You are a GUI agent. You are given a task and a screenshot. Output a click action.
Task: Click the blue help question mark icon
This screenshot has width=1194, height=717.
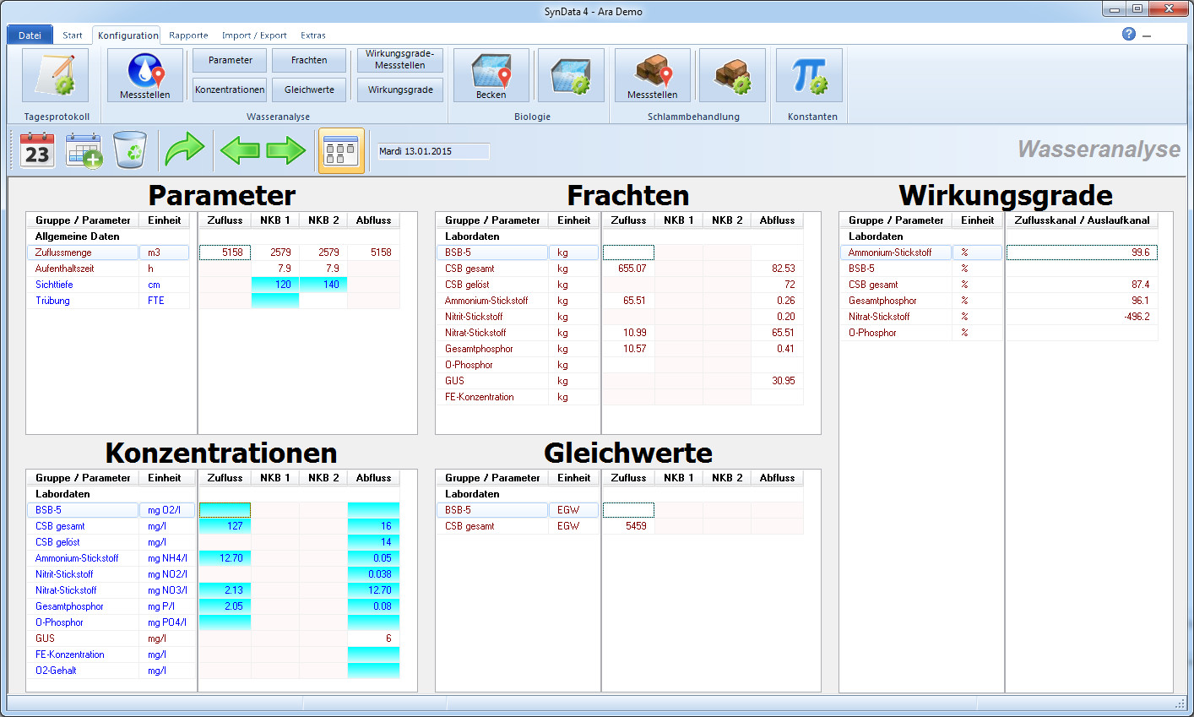click(x=1129, y=34)
